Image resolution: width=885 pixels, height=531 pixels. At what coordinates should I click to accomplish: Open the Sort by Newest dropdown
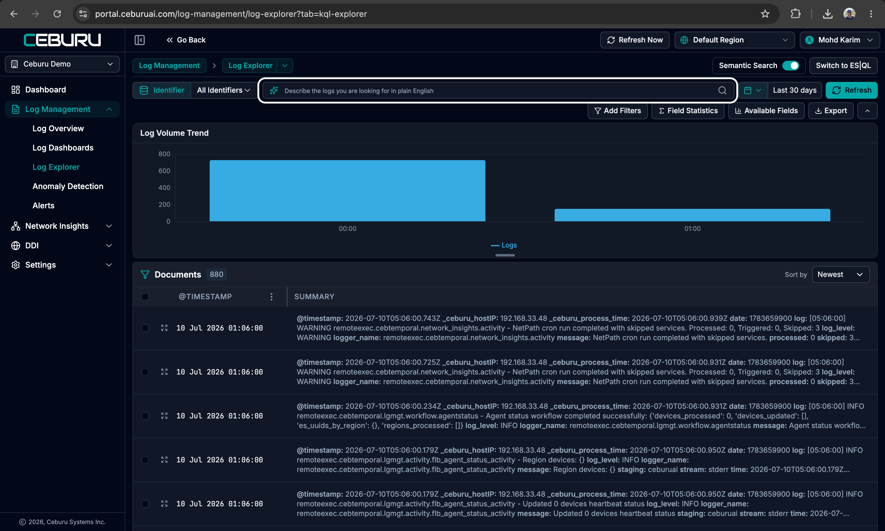click(x=841, y=275)
